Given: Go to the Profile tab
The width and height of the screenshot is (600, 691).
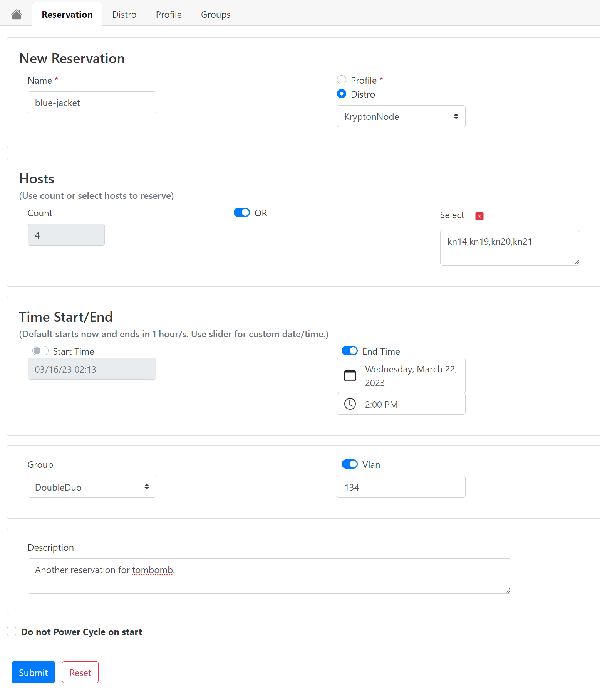Looking at the screenshot, I should click(x=168, y=15).
